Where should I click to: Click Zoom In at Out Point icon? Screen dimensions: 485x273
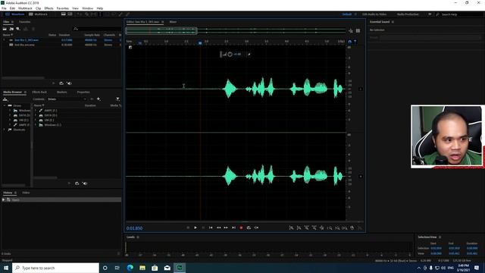pyautogui.click(x=336, y=227)
